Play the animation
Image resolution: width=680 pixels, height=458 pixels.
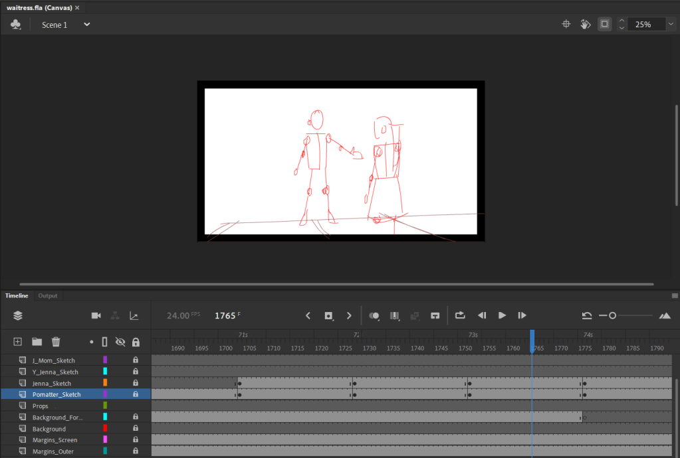502,315
